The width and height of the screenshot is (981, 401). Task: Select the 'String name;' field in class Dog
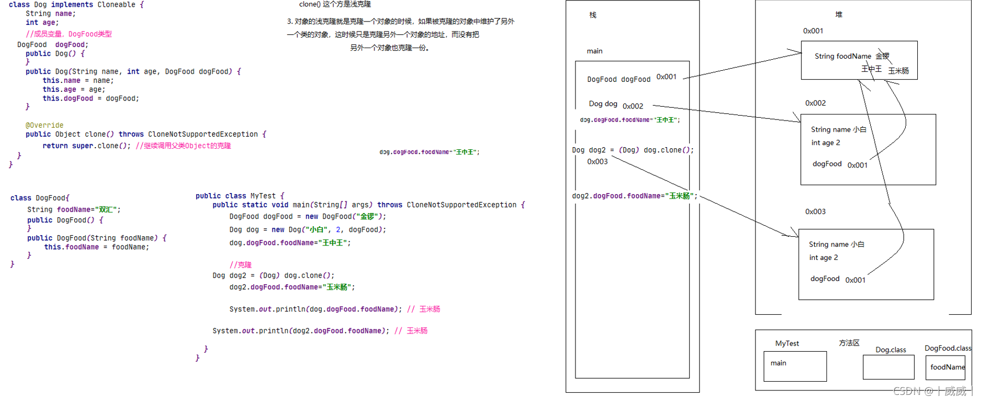coord(50,14)
